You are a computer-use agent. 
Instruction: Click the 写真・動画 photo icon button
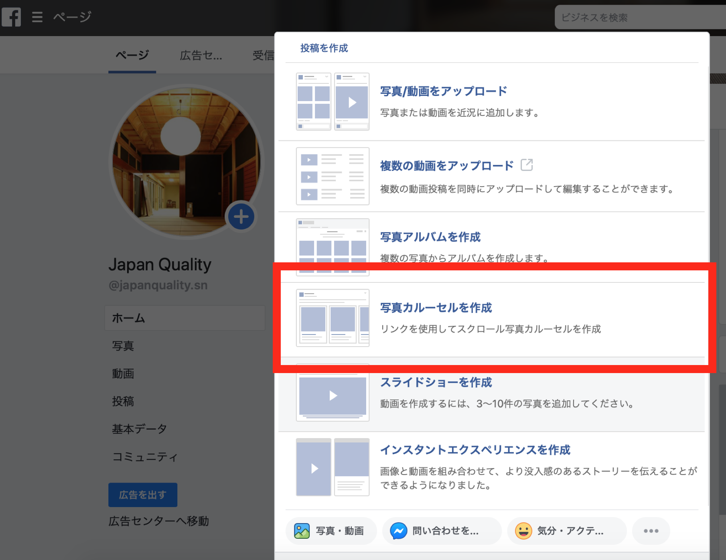(x=331, y=531)
